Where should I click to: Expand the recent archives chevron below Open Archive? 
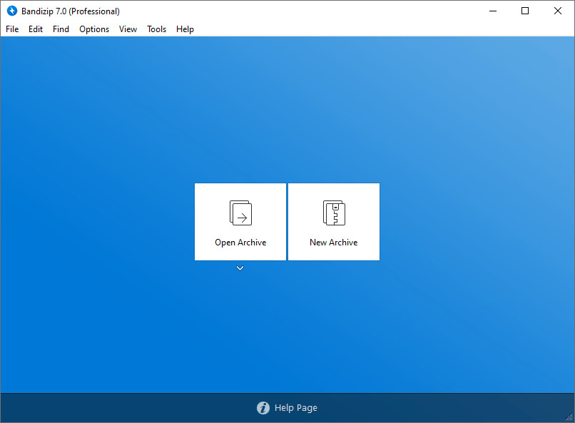point(240,268)
